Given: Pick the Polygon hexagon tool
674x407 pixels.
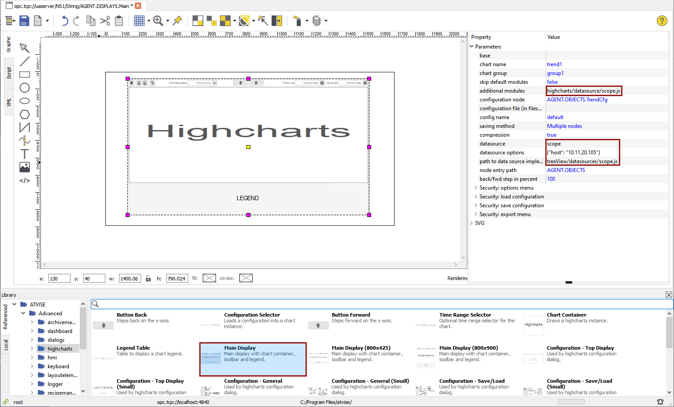Looking at the screenshot, I should click(x=25, y=114).
